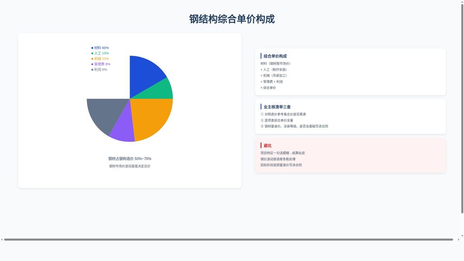Select the 材料 60% legend entry
This screenshot has height=261, width=464.
pos(100,48)
